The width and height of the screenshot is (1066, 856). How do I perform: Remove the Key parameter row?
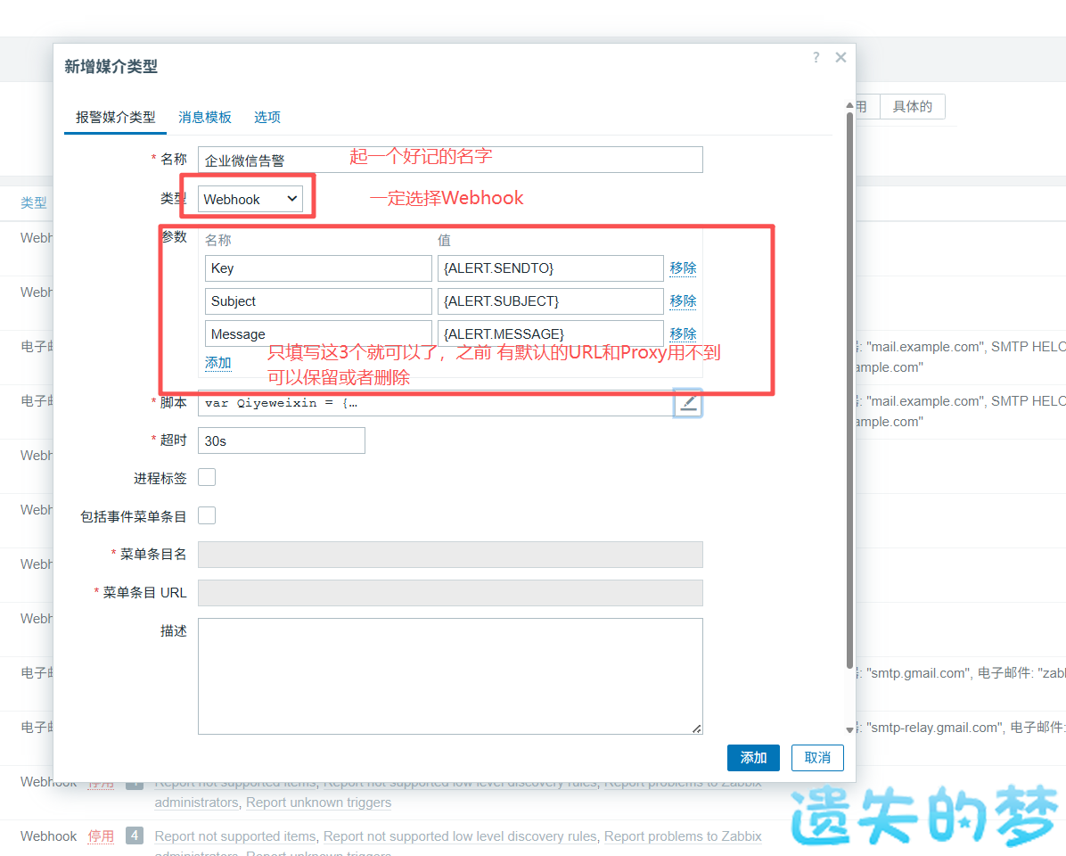pos(684,267)
